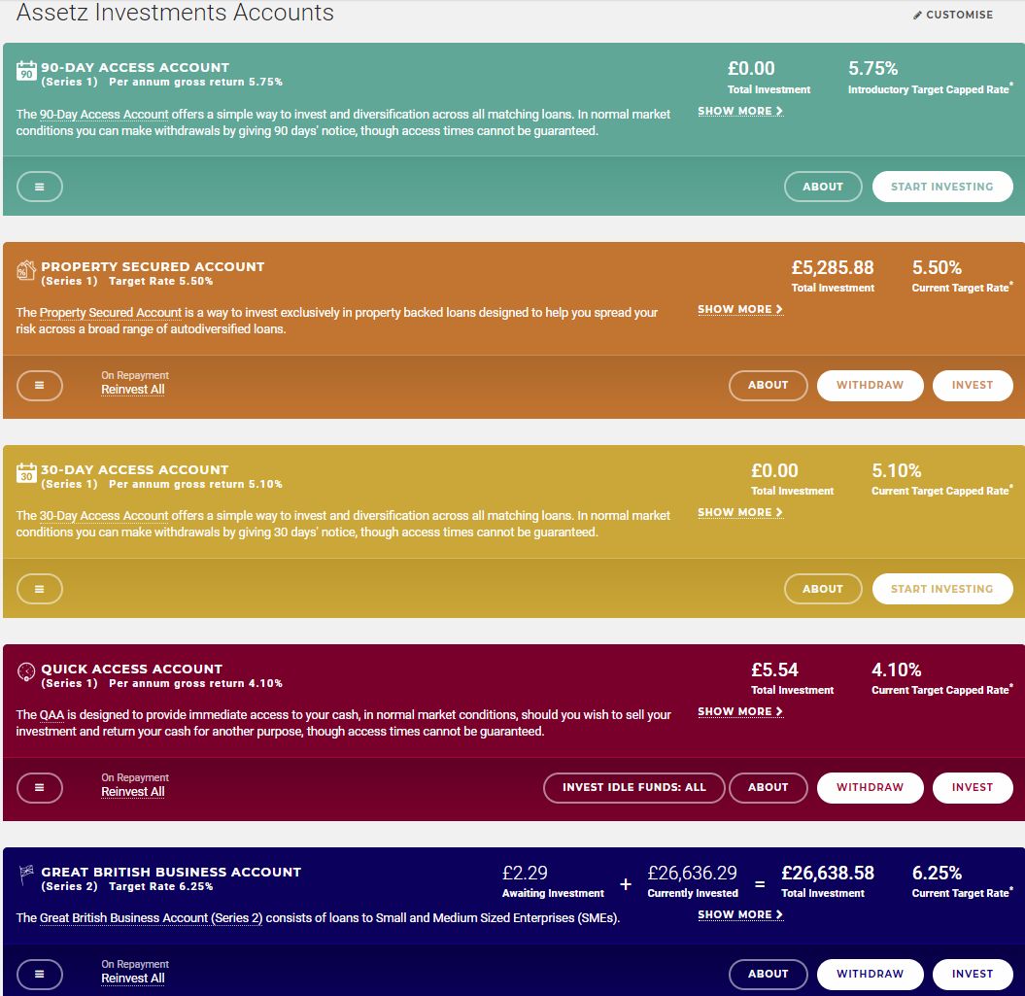Invest in the Property Secured Account
The width and height of the screenshot is (1025, 996).
point(973,385)
